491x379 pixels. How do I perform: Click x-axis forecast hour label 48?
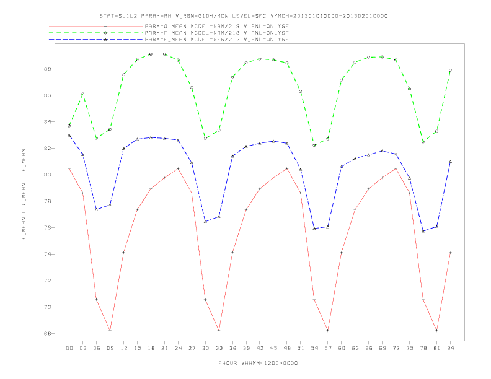287,348
